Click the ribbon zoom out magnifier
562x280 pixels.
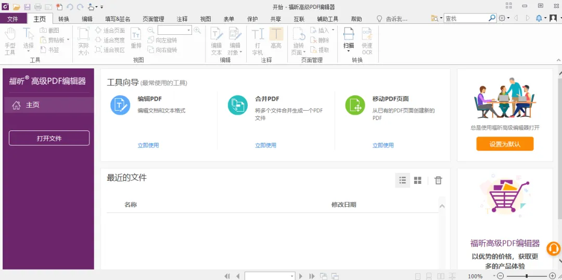[151, 31]
